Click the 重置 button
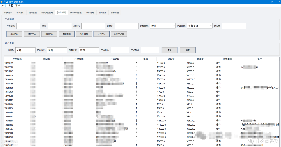Screen dimensions: 281x147 pos(188,50)
